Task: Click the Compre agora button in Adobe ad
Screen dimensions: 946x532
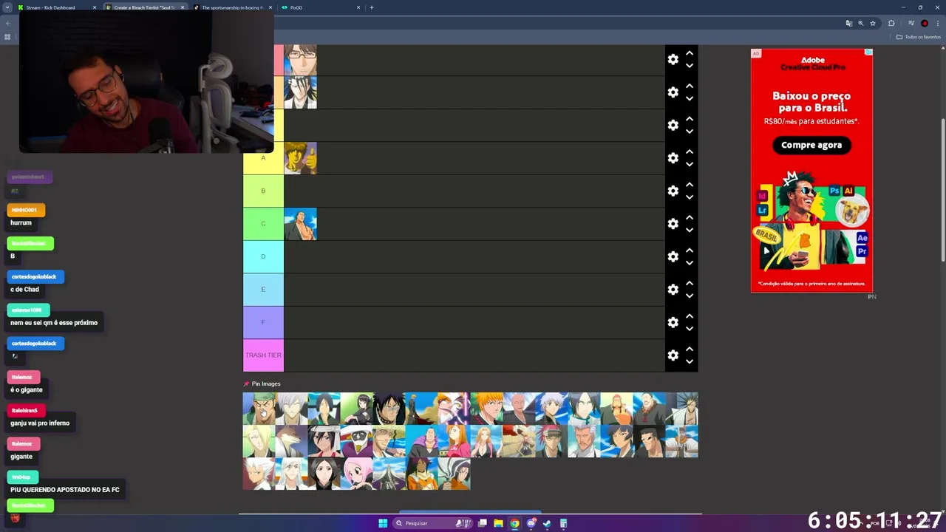Action: coord(811,145)
